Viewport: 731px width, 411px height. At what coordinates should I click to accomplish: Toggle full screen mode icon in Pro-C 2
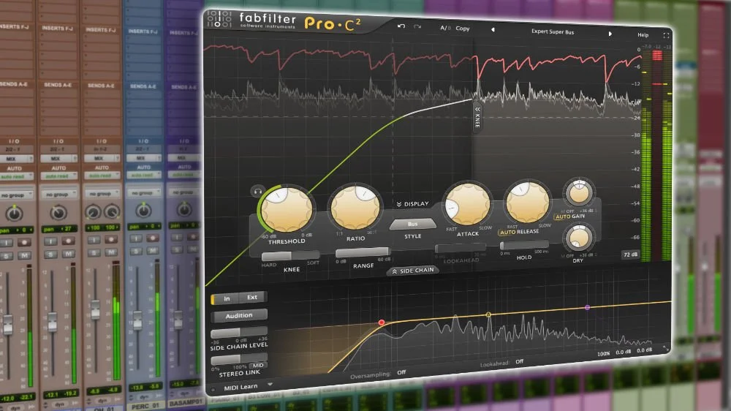coord(666,35)
